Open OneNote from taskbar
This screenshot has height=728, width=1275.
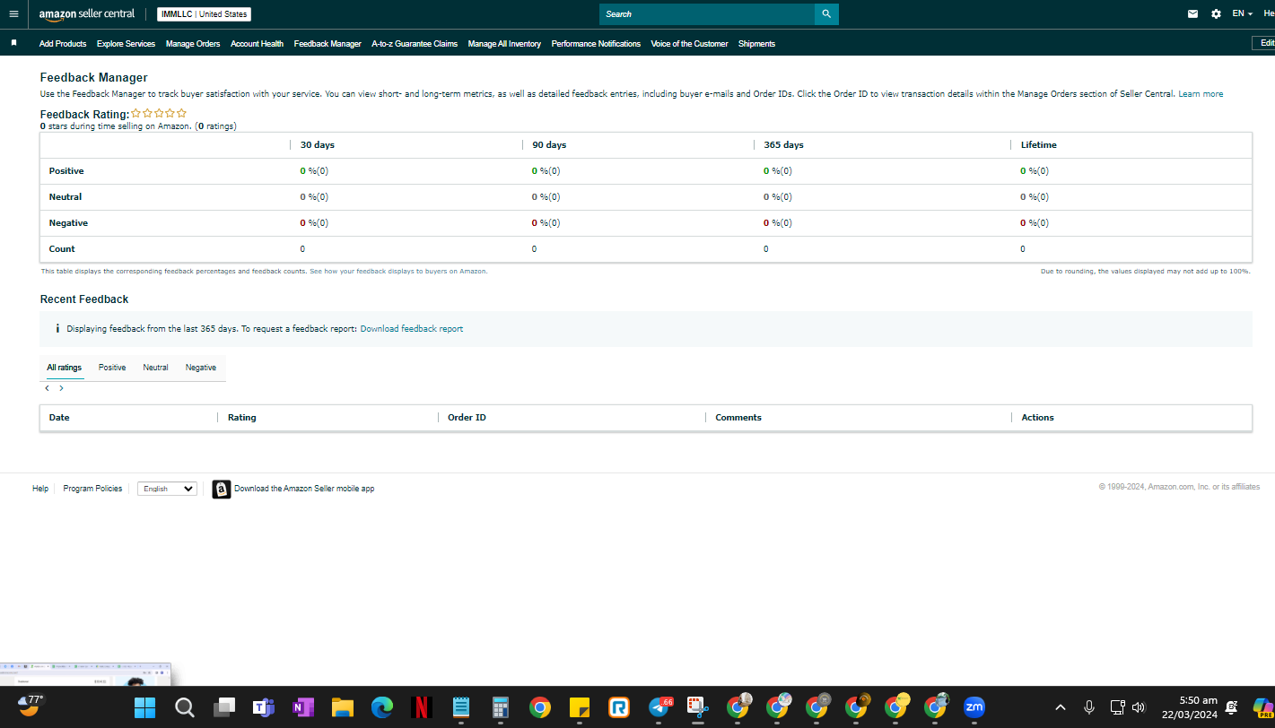(x=302, y=707)
